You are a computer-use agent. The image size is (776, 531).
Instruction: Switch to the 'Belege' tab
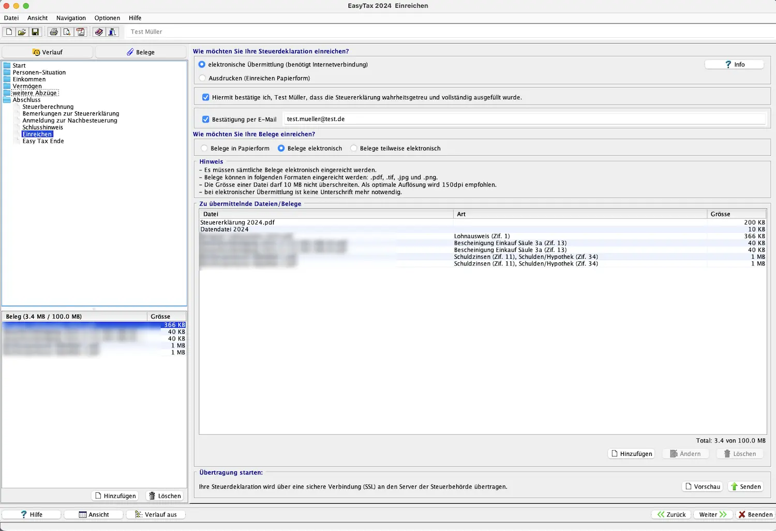click(141, 52)
